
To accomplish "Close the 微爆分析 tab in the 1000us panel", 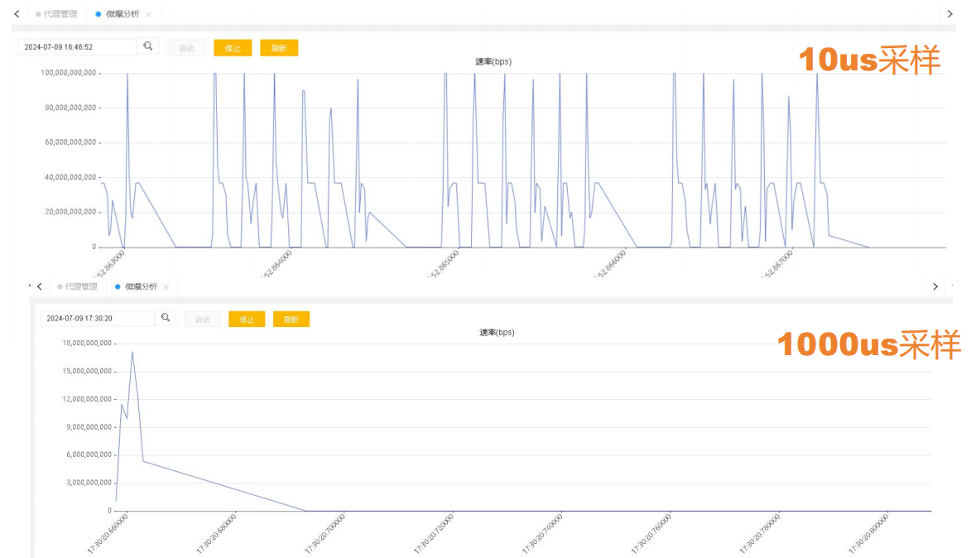I will (166, 287).
